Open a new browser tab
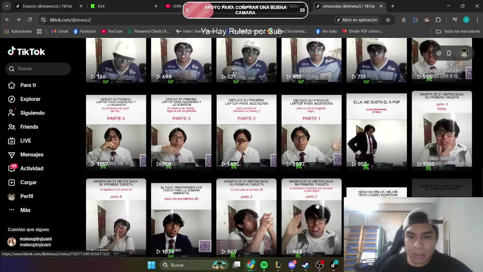Screen dimensions: 483x272 click(x=392, y=6)
